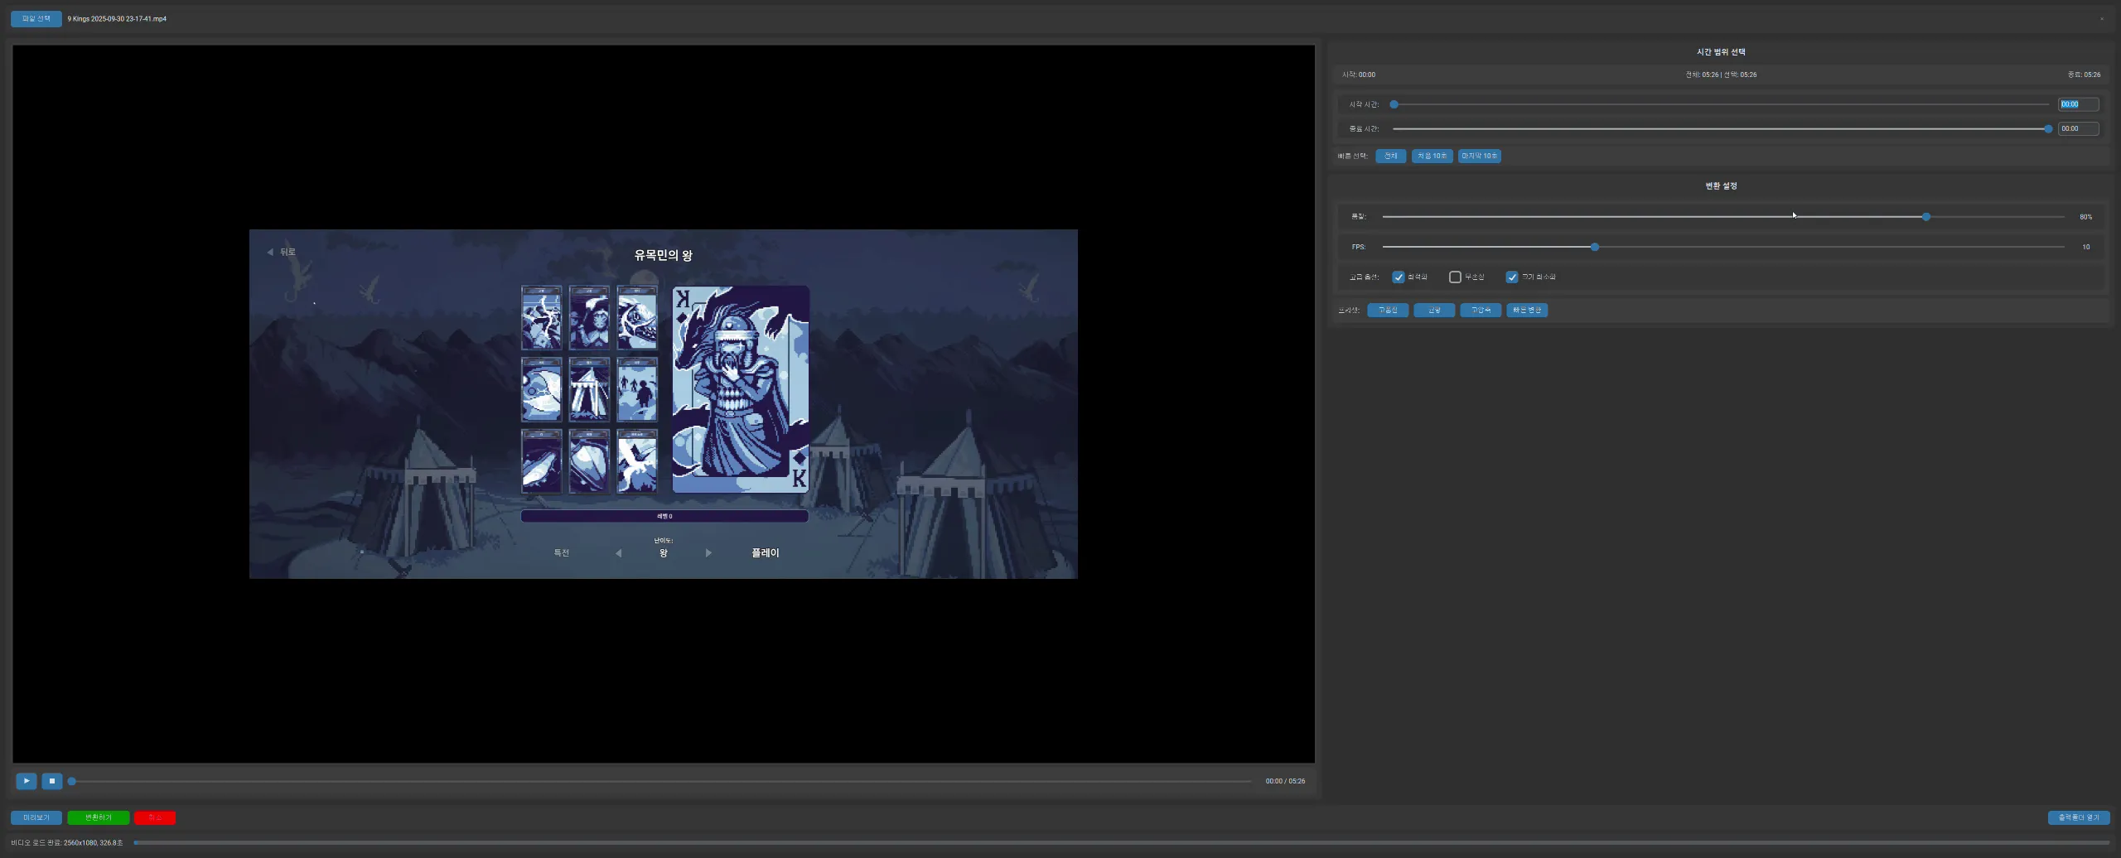Click the playback seek bar handle
Viewport: 2121px width, 858px height.
click(x=72, y=782)
